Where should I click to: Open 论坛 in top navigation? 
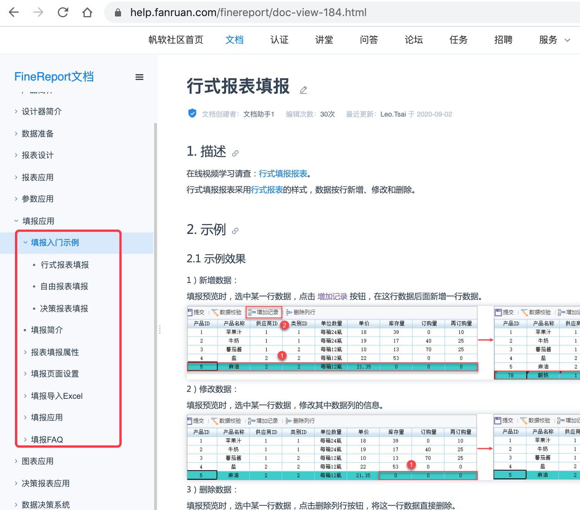point(414,40)
